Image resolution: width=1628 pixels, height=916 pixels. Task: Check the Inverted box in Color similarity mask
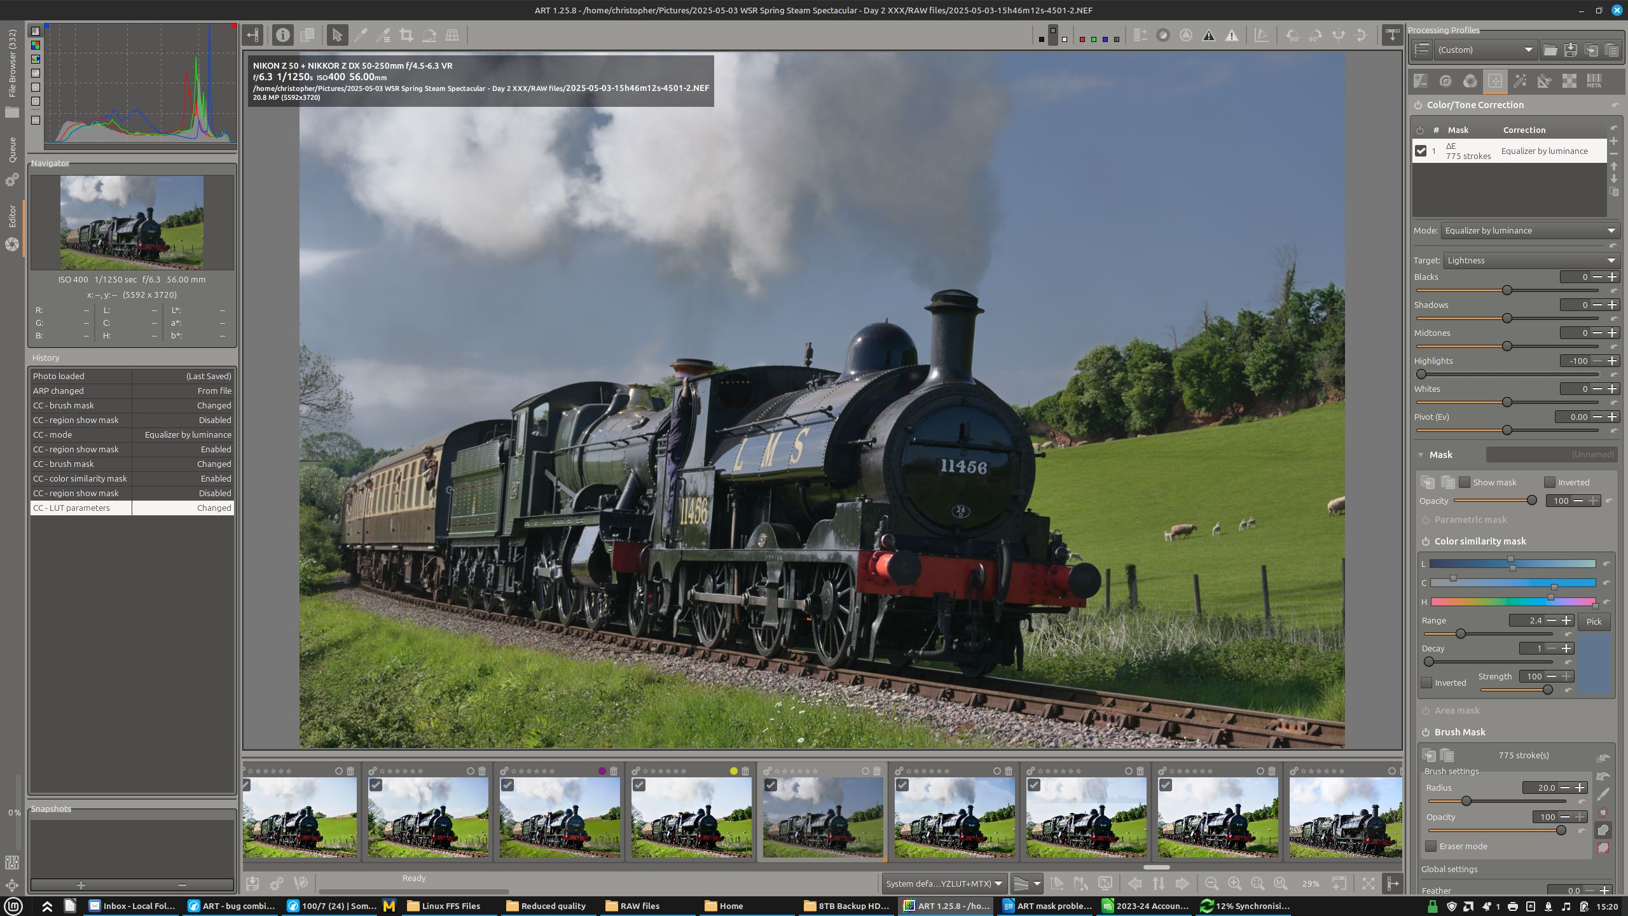point(1427,683)
